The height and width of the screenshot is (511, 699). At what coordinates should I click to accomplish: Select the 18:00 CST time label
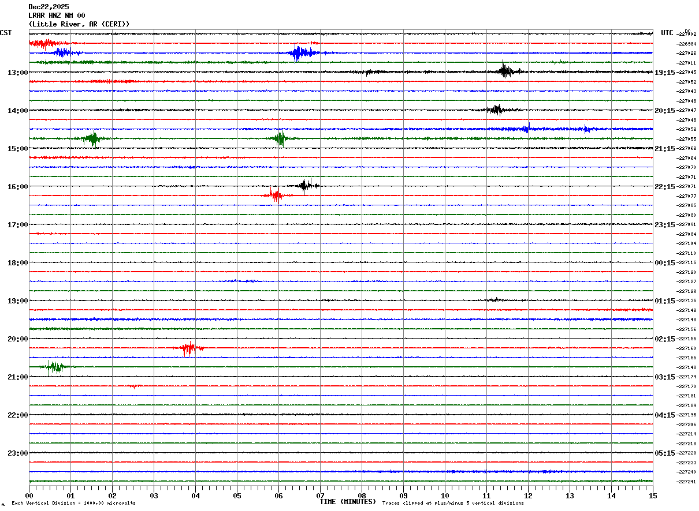(17, 263)
